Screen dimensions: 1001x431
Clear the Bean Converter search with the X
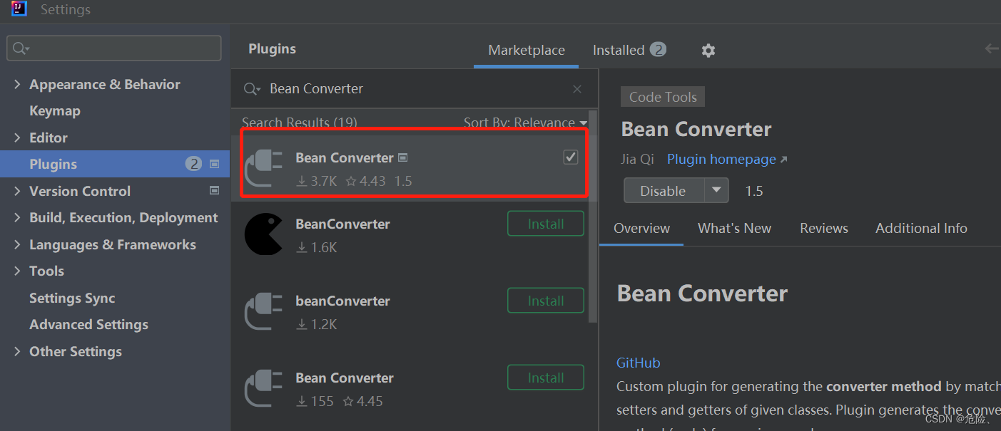pyautogui.click(x=576, y=88)
